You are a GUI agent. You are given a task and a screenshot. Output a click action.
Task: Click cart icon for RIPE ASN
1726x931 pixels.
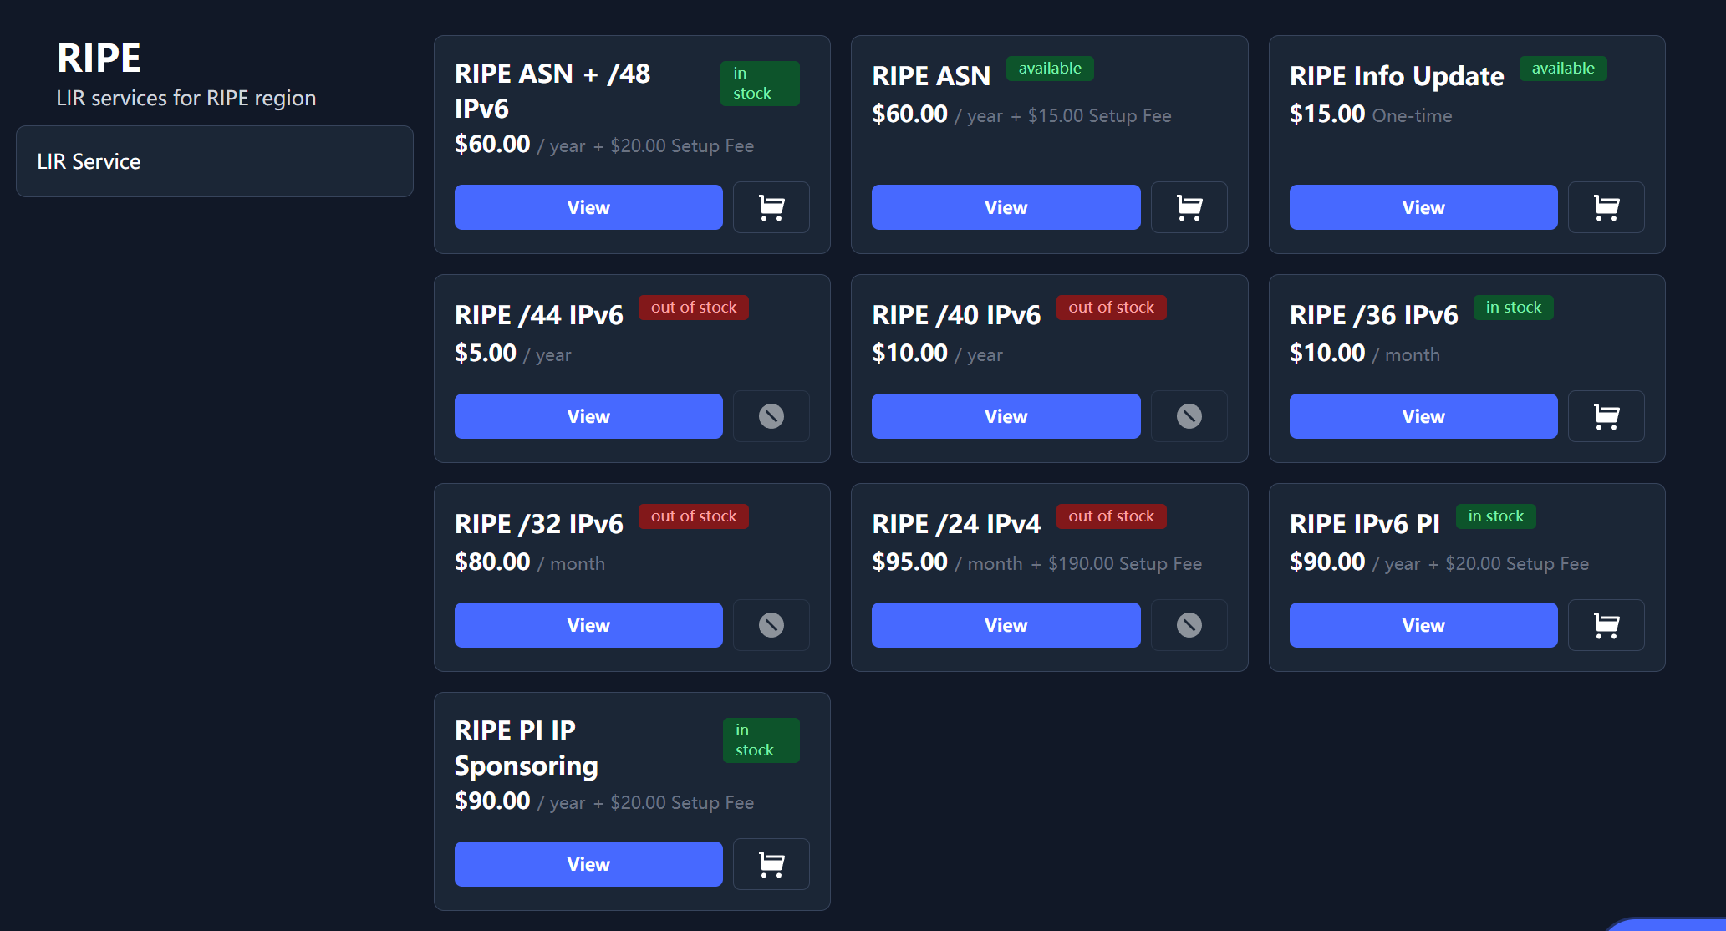tap(1189, 207)
